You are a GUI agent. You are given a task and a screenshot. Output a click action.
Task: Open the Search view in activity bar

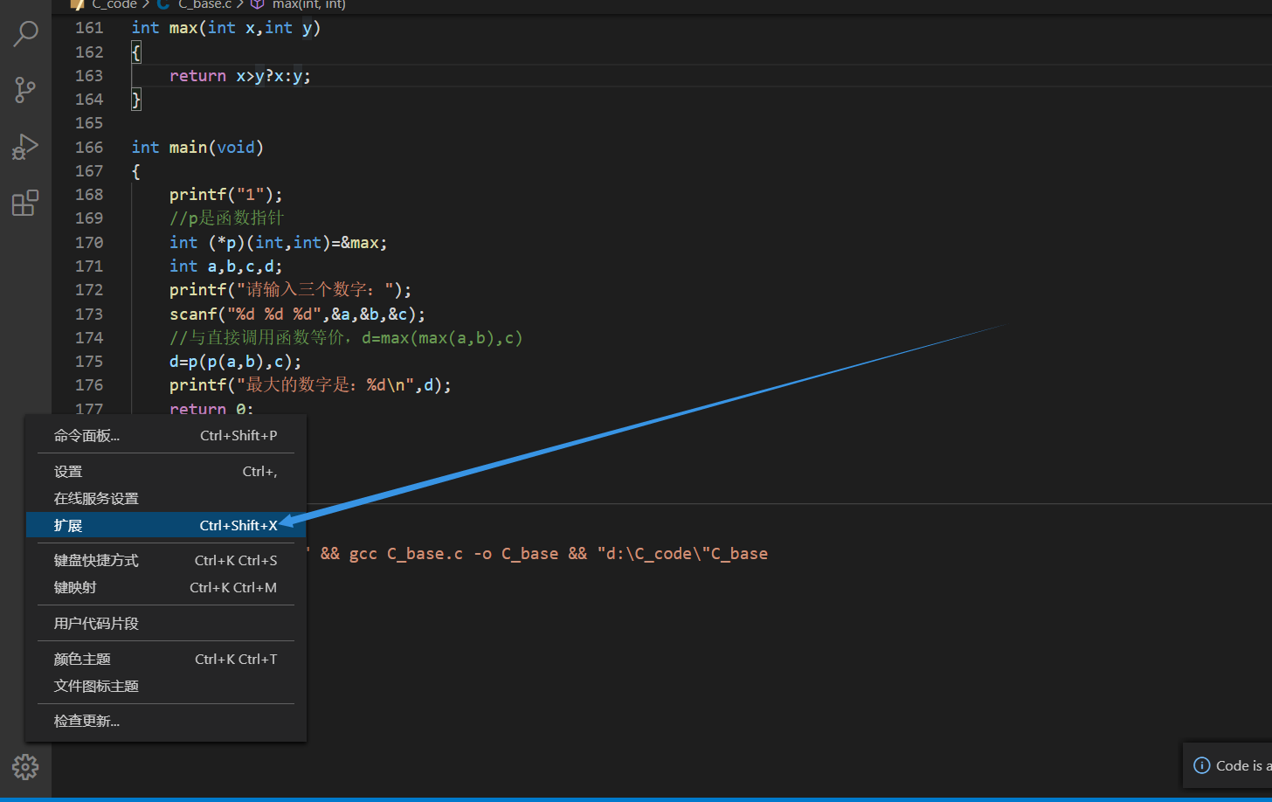click(x=25, y=34)
